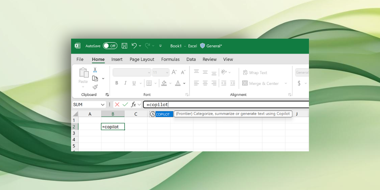Click the Undo arrow icon
Image resolution: width=380 pixels, height=190 pixels.
tap(134, 46)
